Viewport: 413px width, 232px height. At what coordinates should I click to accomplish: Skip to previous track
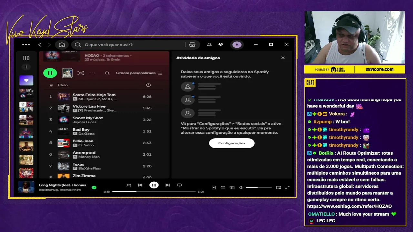(140, 185)
